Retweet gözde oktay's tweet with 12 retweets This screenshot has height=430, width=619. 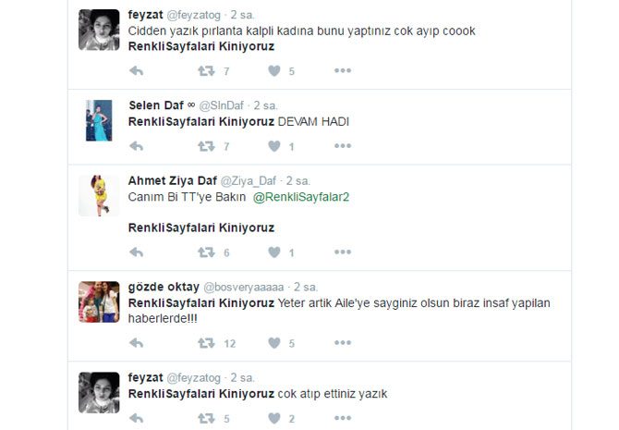coord(206,343)
